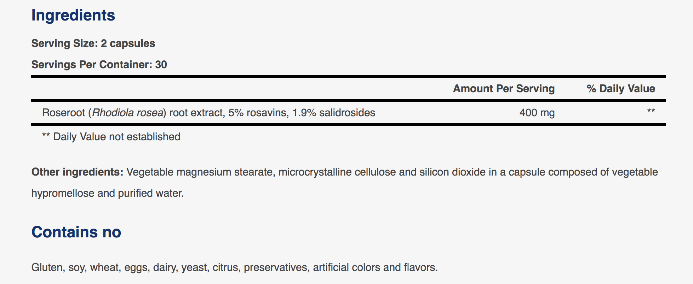Click the "% Daily Value" column header
The image size is (693, 284).
pos(621,89)
